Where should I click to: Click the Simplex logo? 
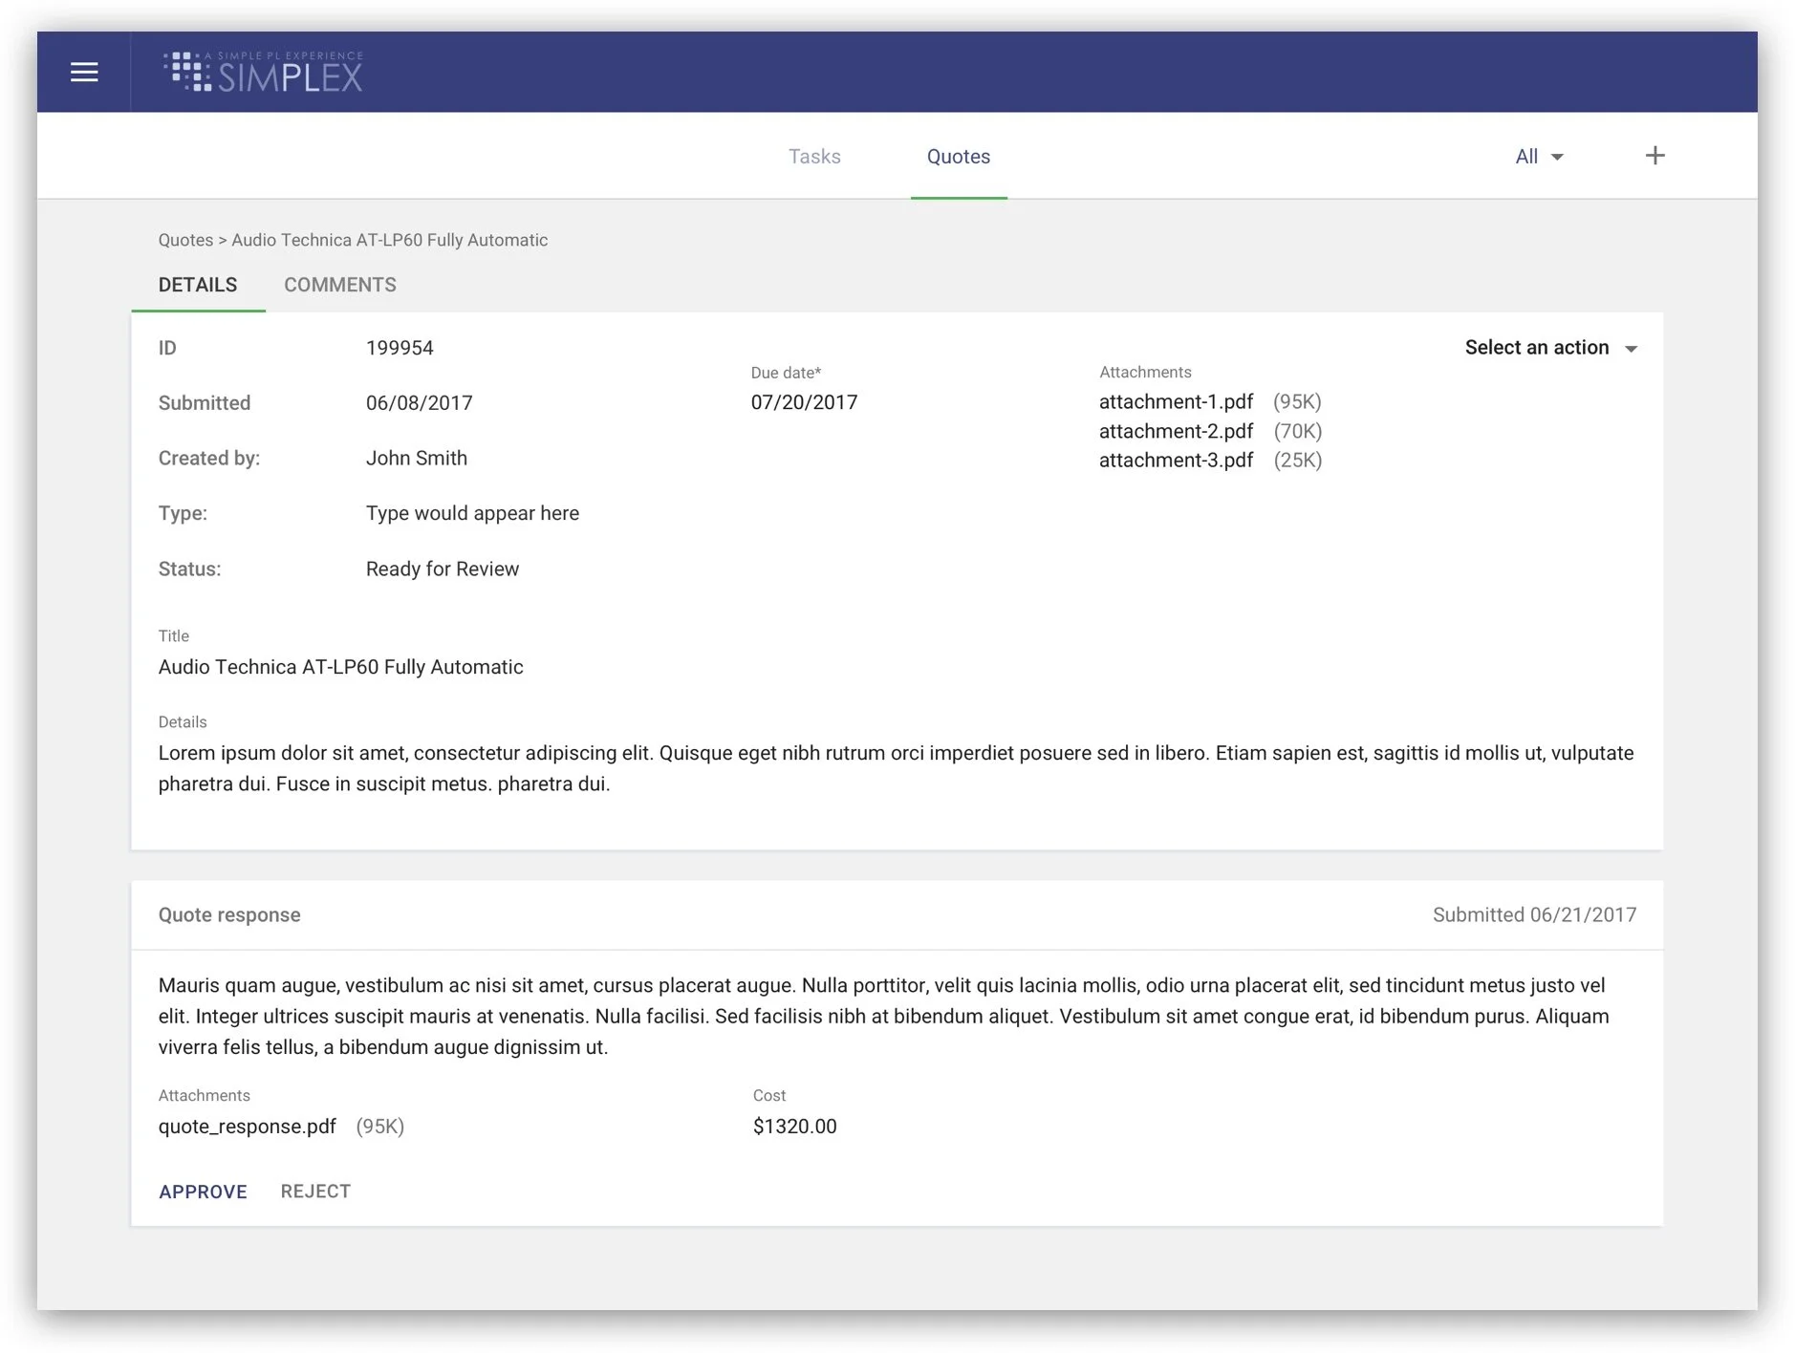click(263, 72)
